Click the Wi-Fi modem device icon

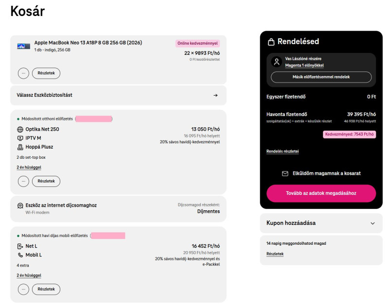coord(20,205)
